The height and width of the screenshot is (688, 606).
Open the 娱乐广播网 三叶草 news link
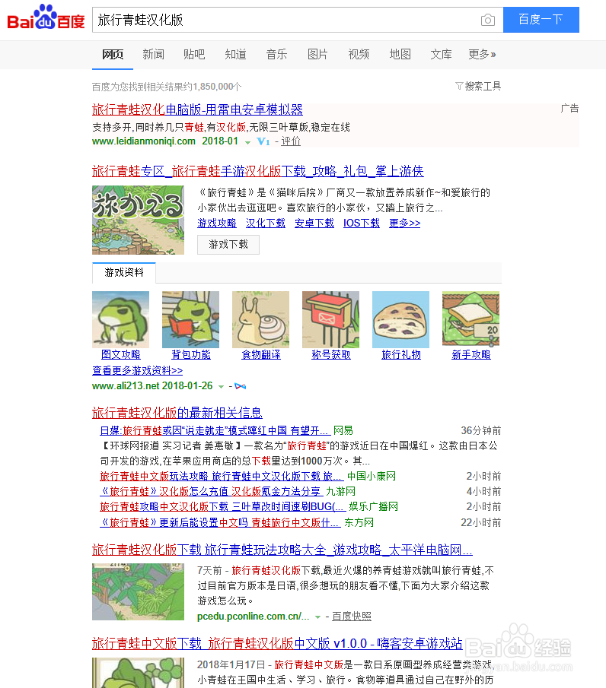pyautogui.click(x=223, y=507)
